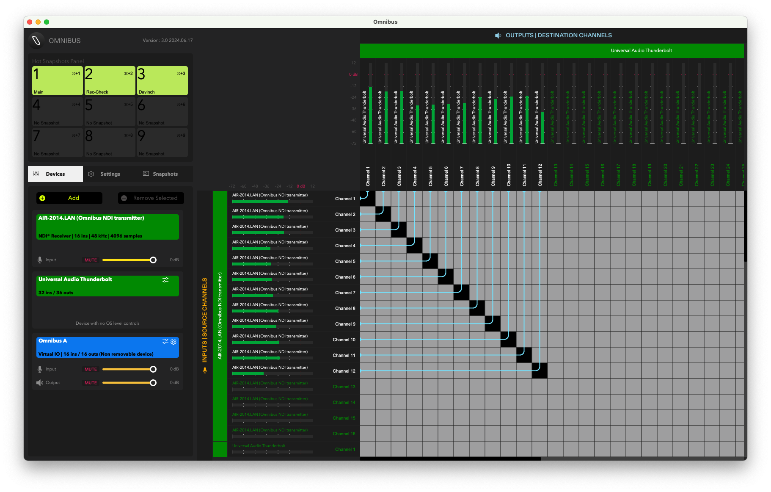Toggle route from source Channel 1 to output Channel 1

pyautogui.click(x=368, y=199)
